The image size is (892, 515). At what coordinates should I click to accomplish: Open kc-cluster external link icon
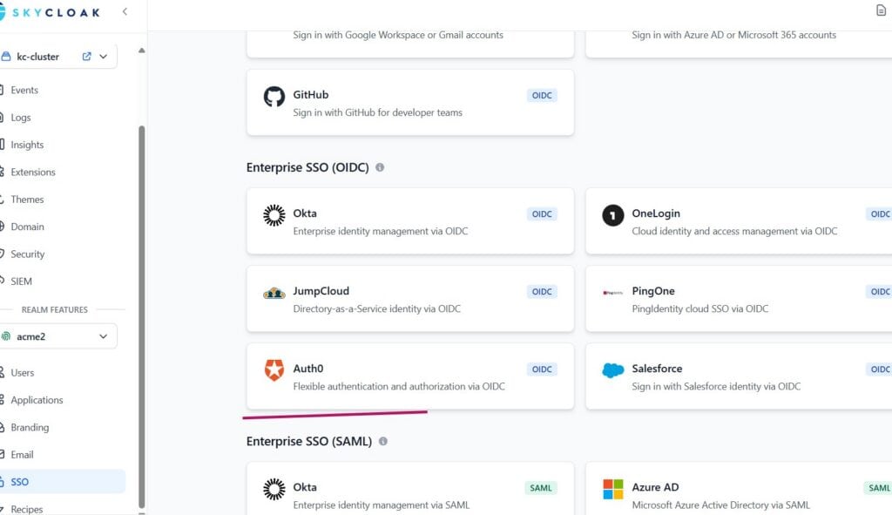click(x=86, y=57)
